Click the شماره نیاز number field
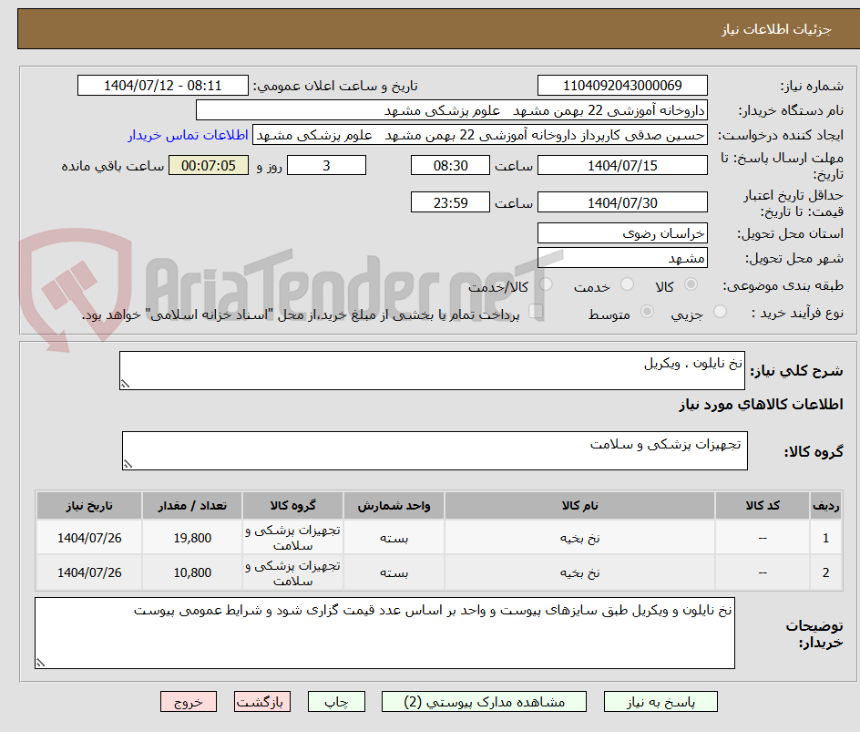860x732 pixels. (622, 85)
